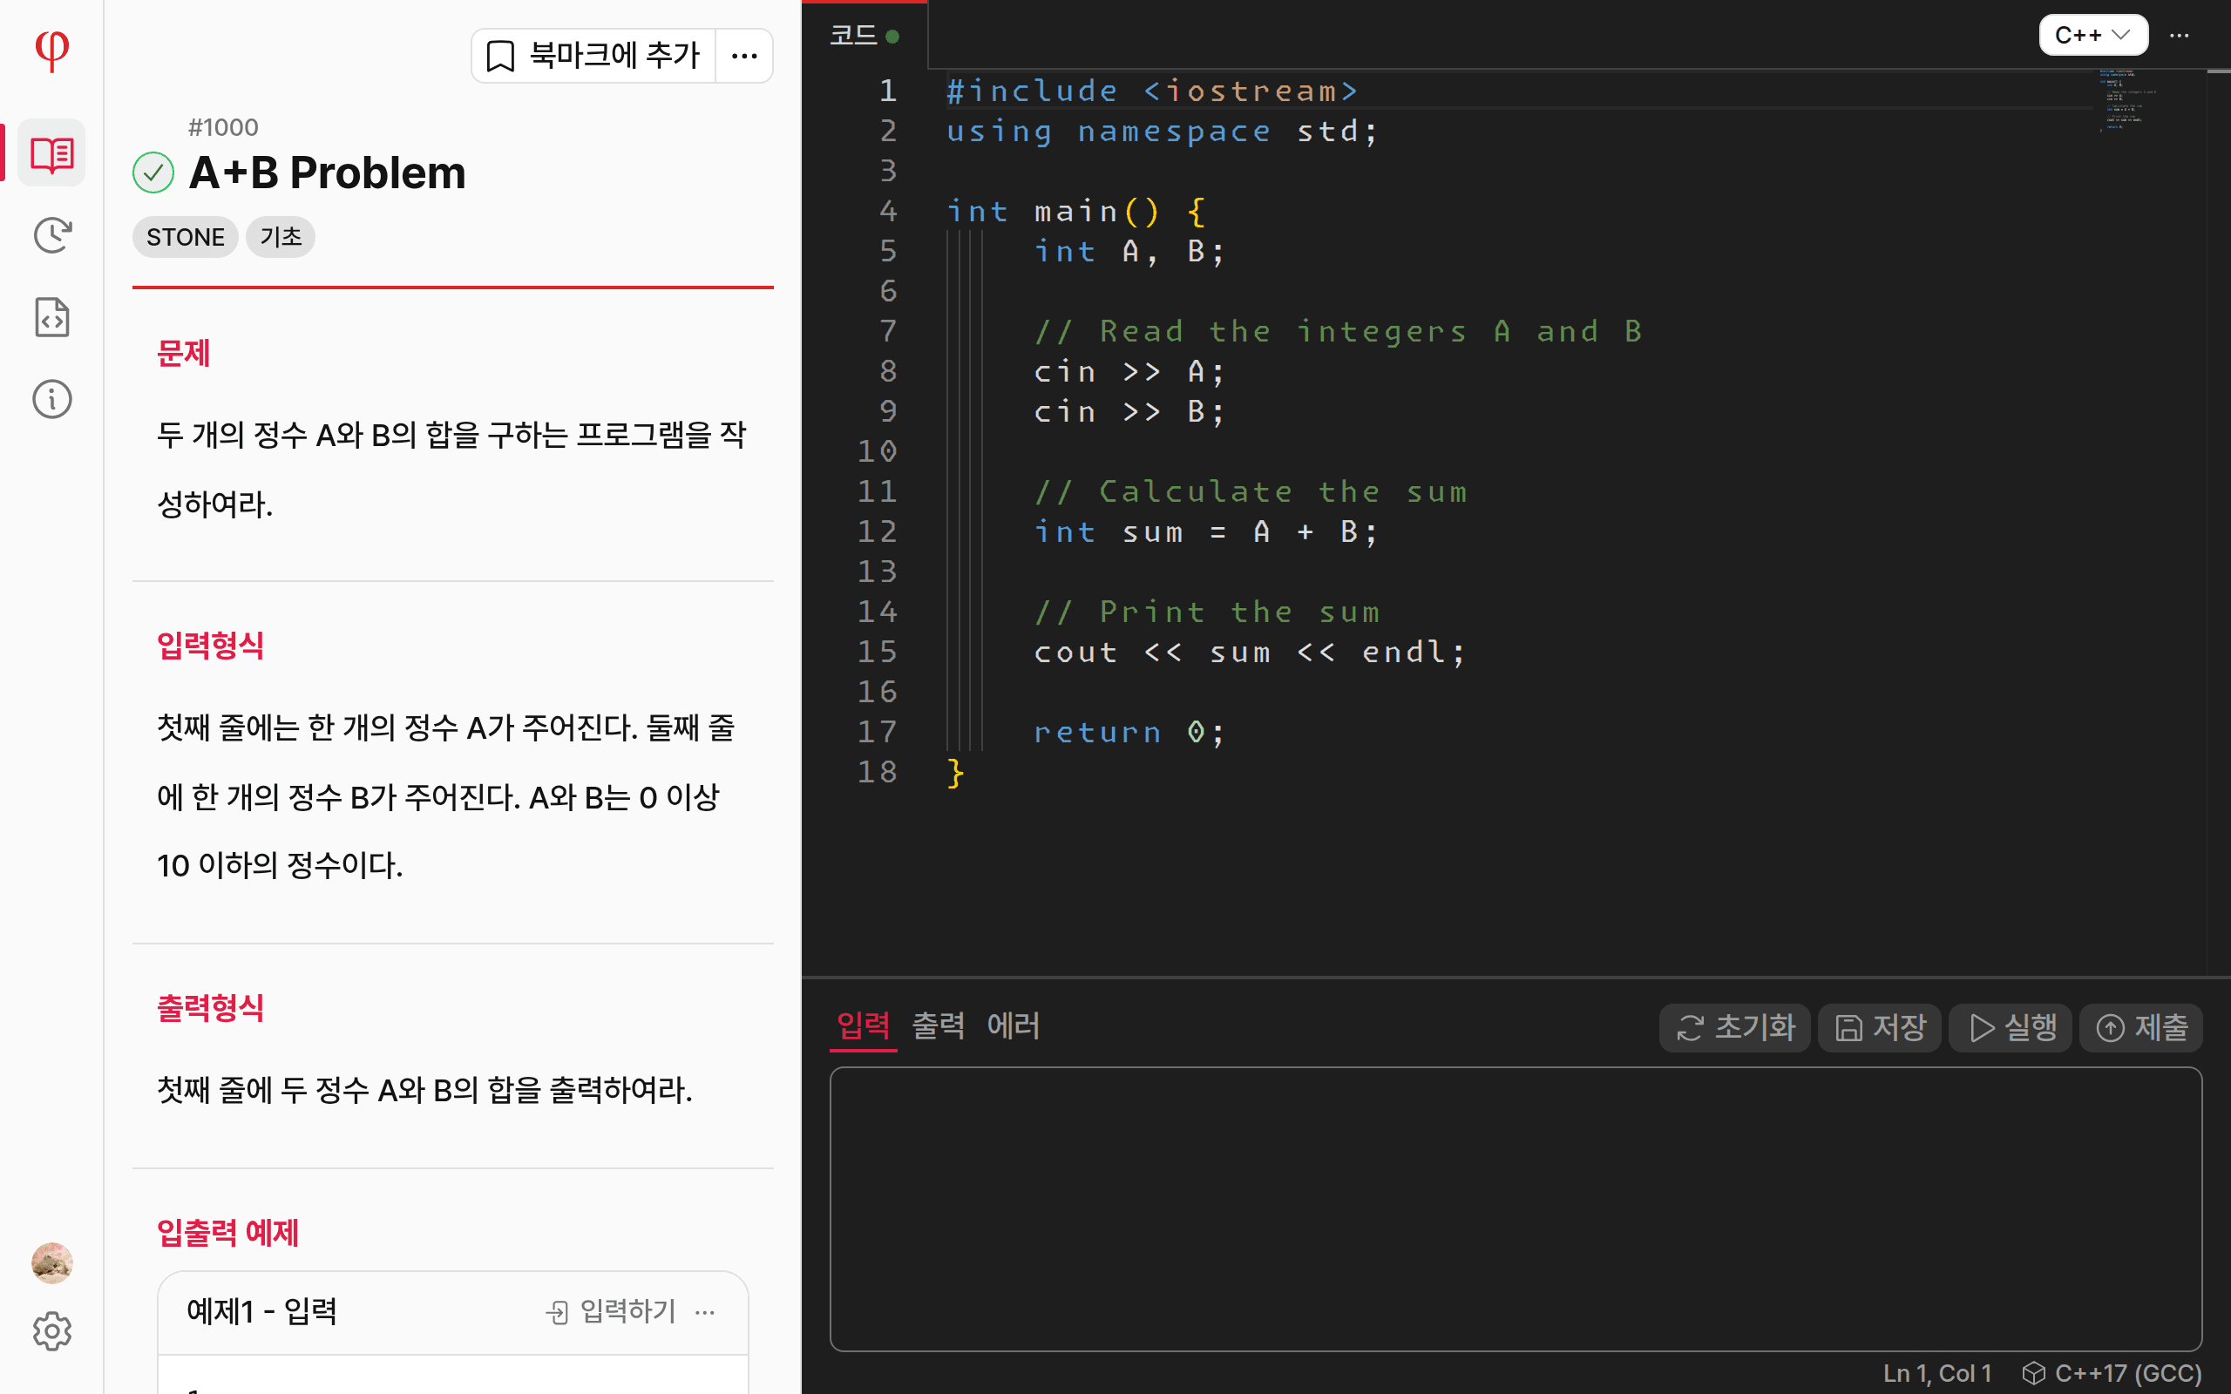2231x1394 pixels.
Task: Open the more options menu beside bookmark
Action: point(744,57)
